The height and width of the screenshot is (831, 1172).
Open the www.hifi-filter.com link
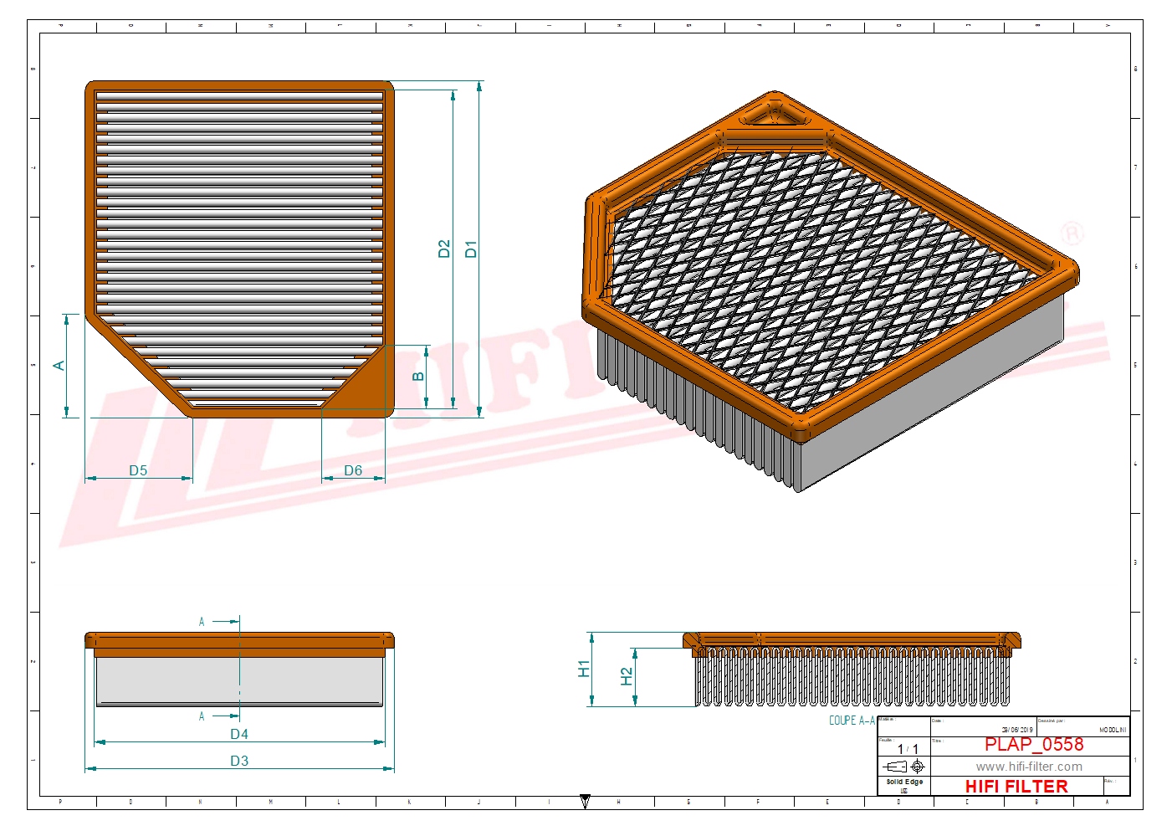point(1028,767)
